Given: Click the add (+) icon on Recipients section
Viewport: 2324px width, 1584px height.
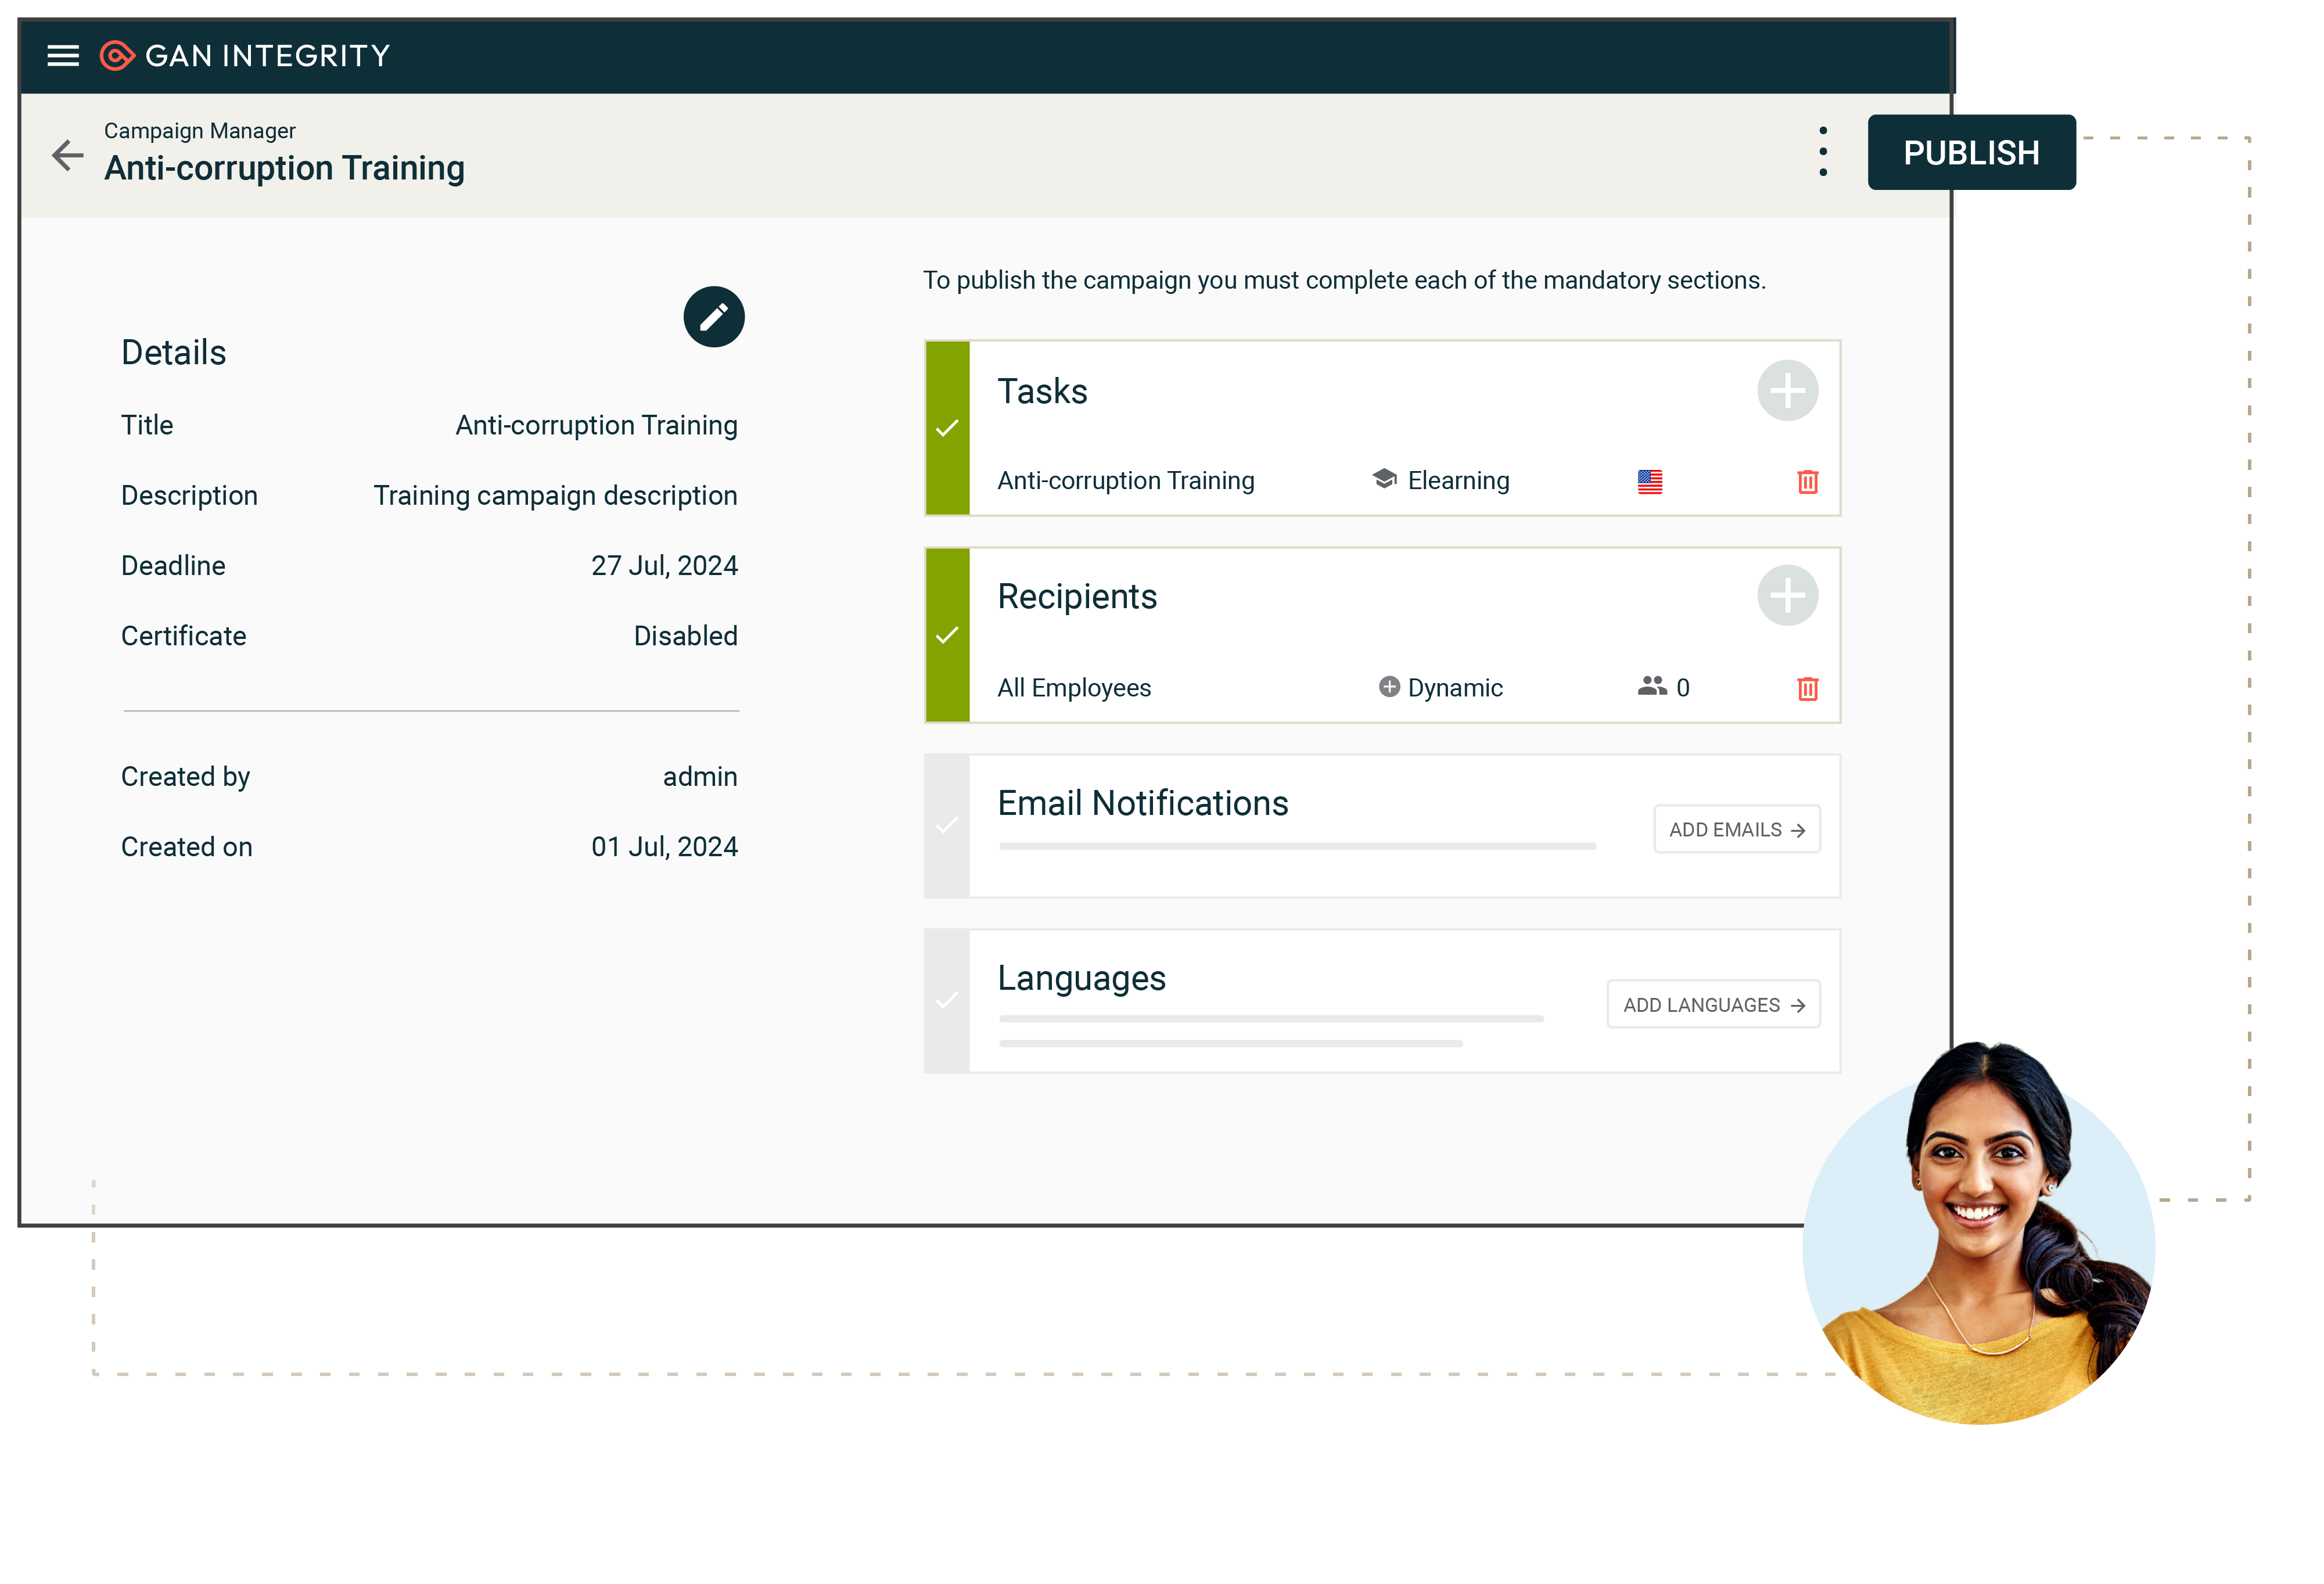Looking at the screenshot, I should (1787, 595).
